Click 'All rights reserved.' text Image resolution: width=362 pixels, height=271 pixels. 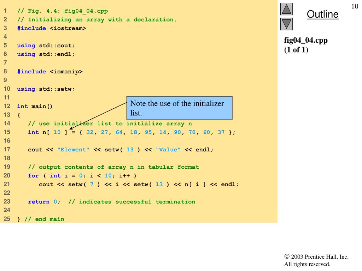click(307, 264)
